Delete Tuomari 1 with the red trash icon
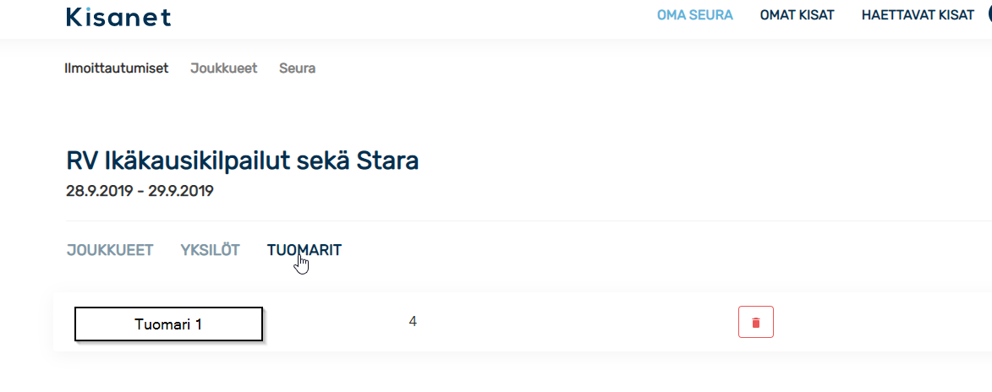Screen dimensions: 992x392 pyautogui.click(x=756, y=323)
